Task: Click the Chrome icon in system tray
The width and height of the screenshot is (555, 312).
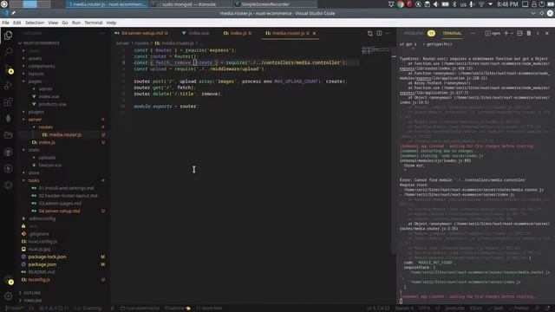Action: pyautogui.click(x=401, y=4)
